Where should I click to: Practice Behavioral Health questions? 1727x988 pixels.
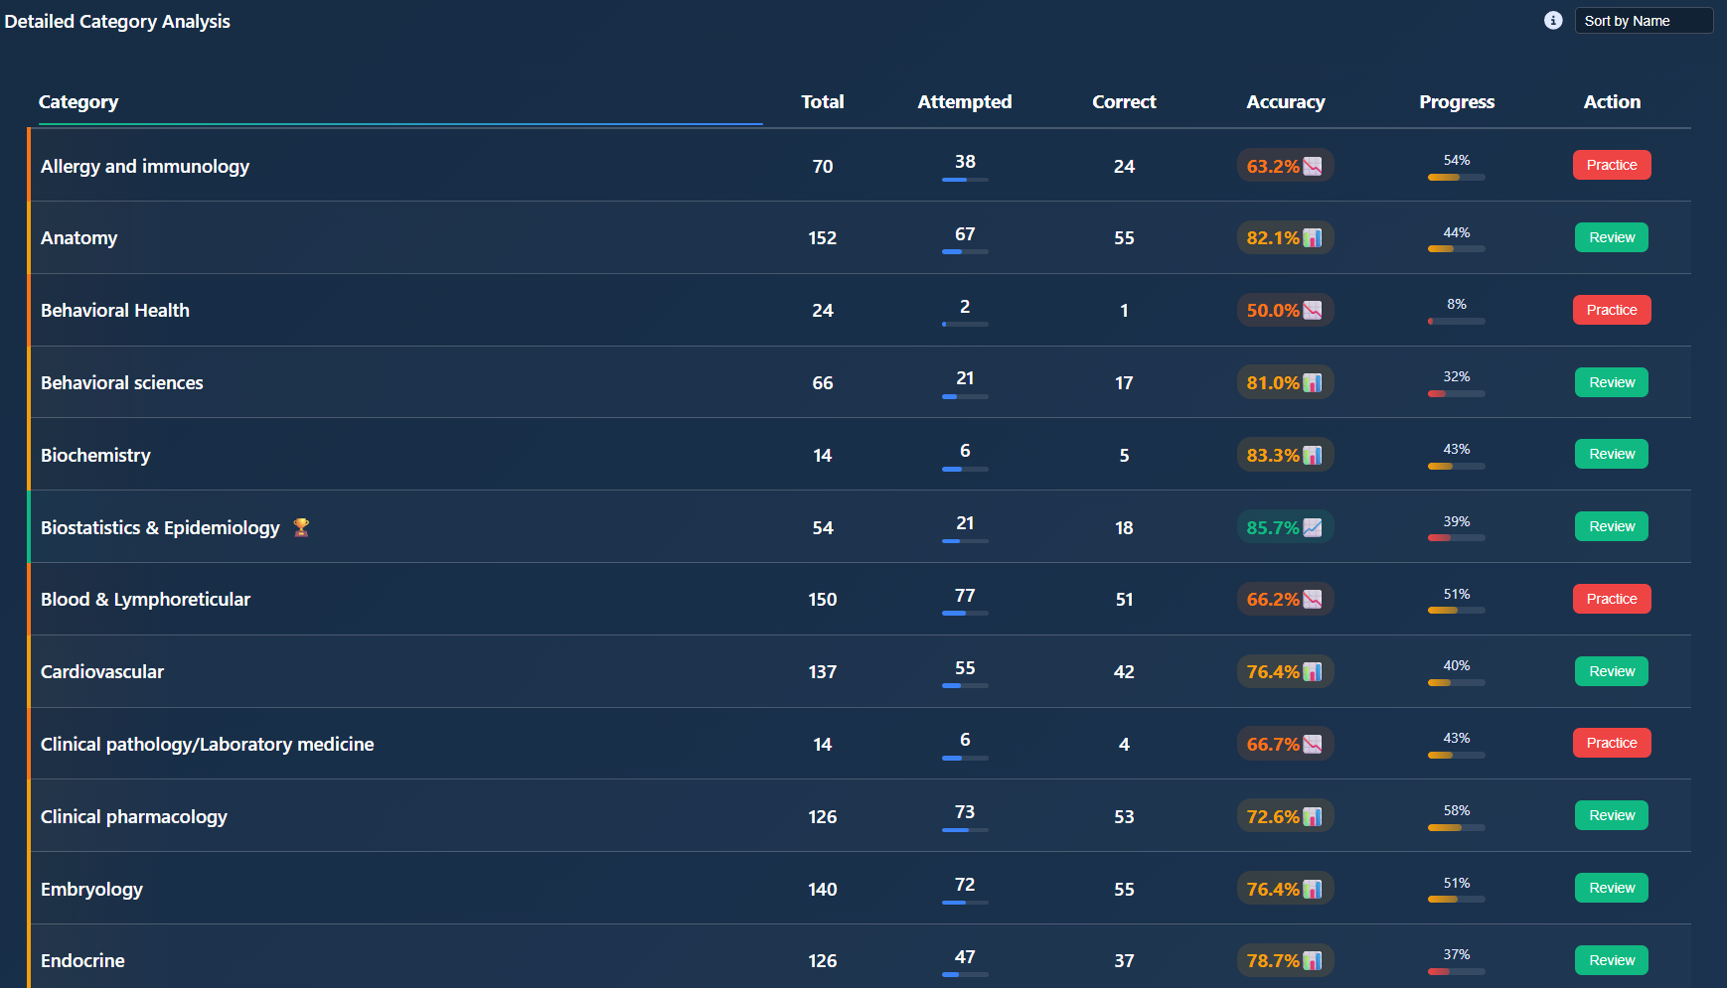1611,310
